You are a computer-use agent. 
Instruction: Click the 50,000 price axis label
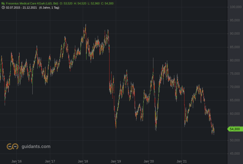tap(235, 140)
